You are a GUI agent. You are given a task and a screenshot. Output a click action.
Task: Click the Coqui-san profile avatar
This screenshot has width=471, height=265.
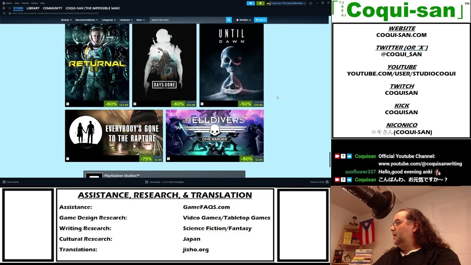click(x=269, y=3)
